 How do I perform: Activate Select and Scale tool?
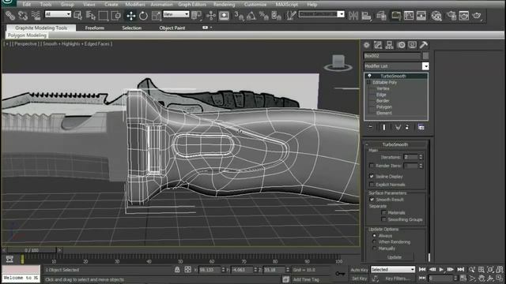157,15
